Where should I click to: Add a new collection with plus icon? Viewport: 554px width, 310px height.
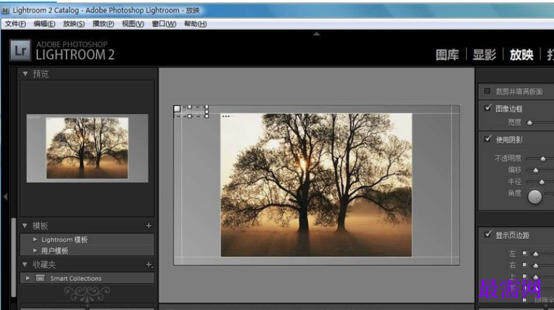pos(149,265)
